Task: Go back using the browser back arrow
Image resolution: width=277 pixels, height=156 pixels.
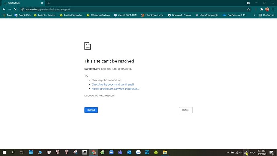Action: pos(4,9)
